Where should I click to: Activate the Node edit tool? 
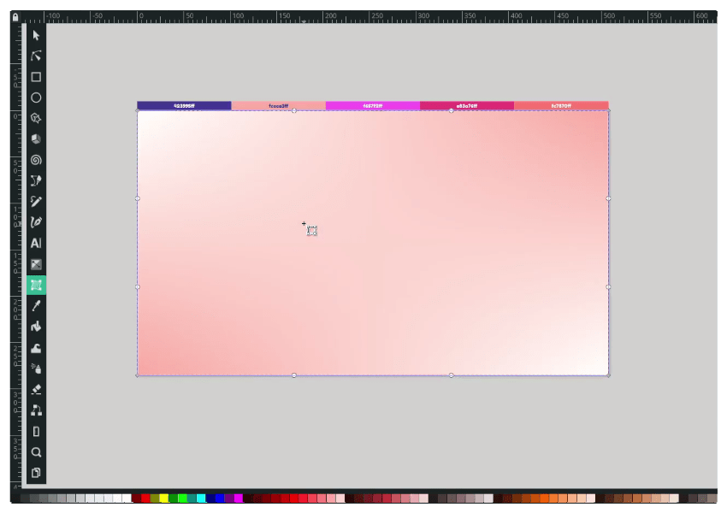(x=36, y=56)
